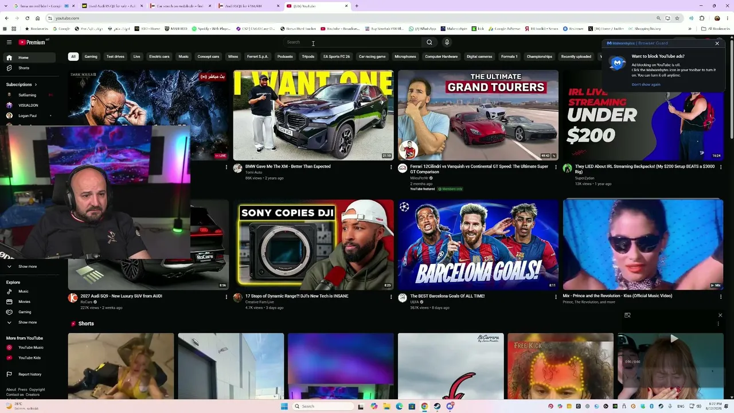The height and width of the screenshot is (413, 734).
Task: Click the YouTube Premium logo
Action: click(x=32, y=42)
